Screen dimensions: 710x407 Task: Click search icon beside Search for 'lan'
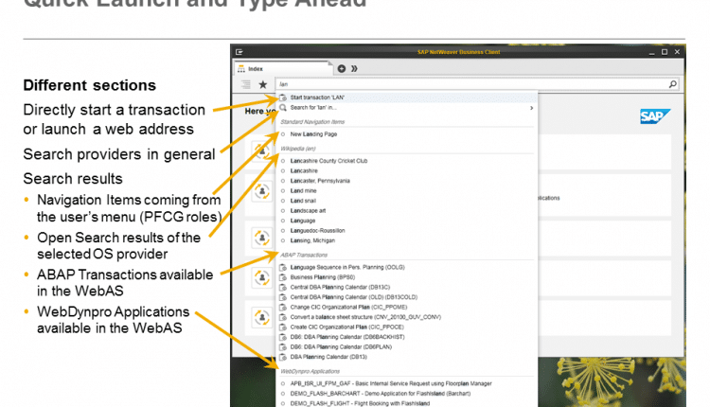(x=283, y=108)
